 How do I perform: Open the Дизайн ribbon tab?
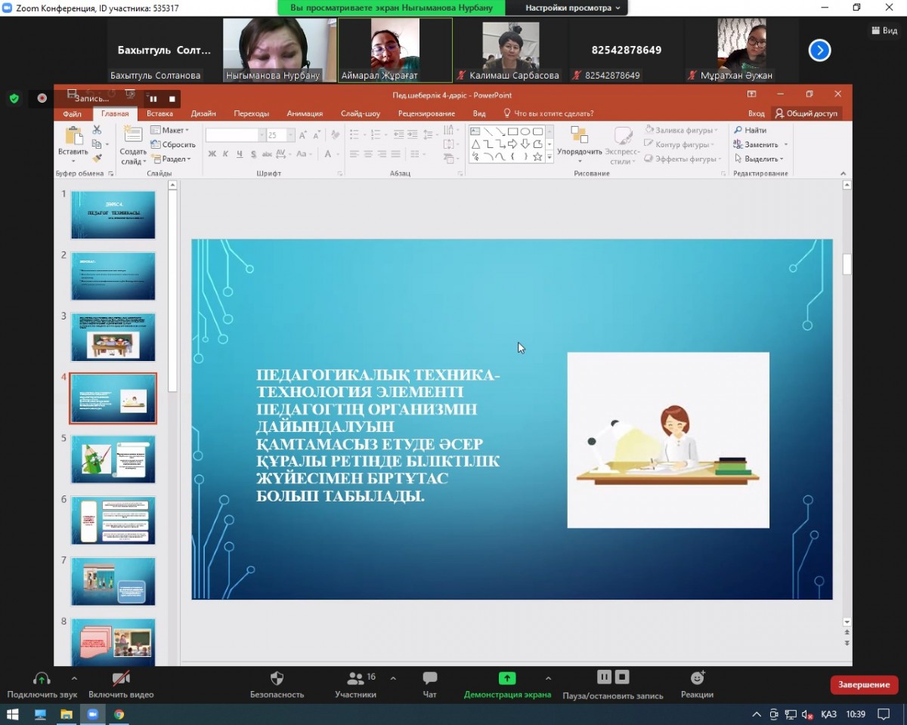(203, 113)
